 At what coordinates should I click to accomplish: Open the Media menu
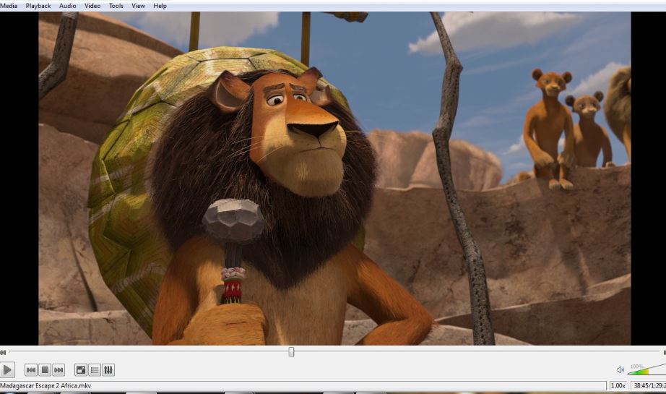(9, 6)
